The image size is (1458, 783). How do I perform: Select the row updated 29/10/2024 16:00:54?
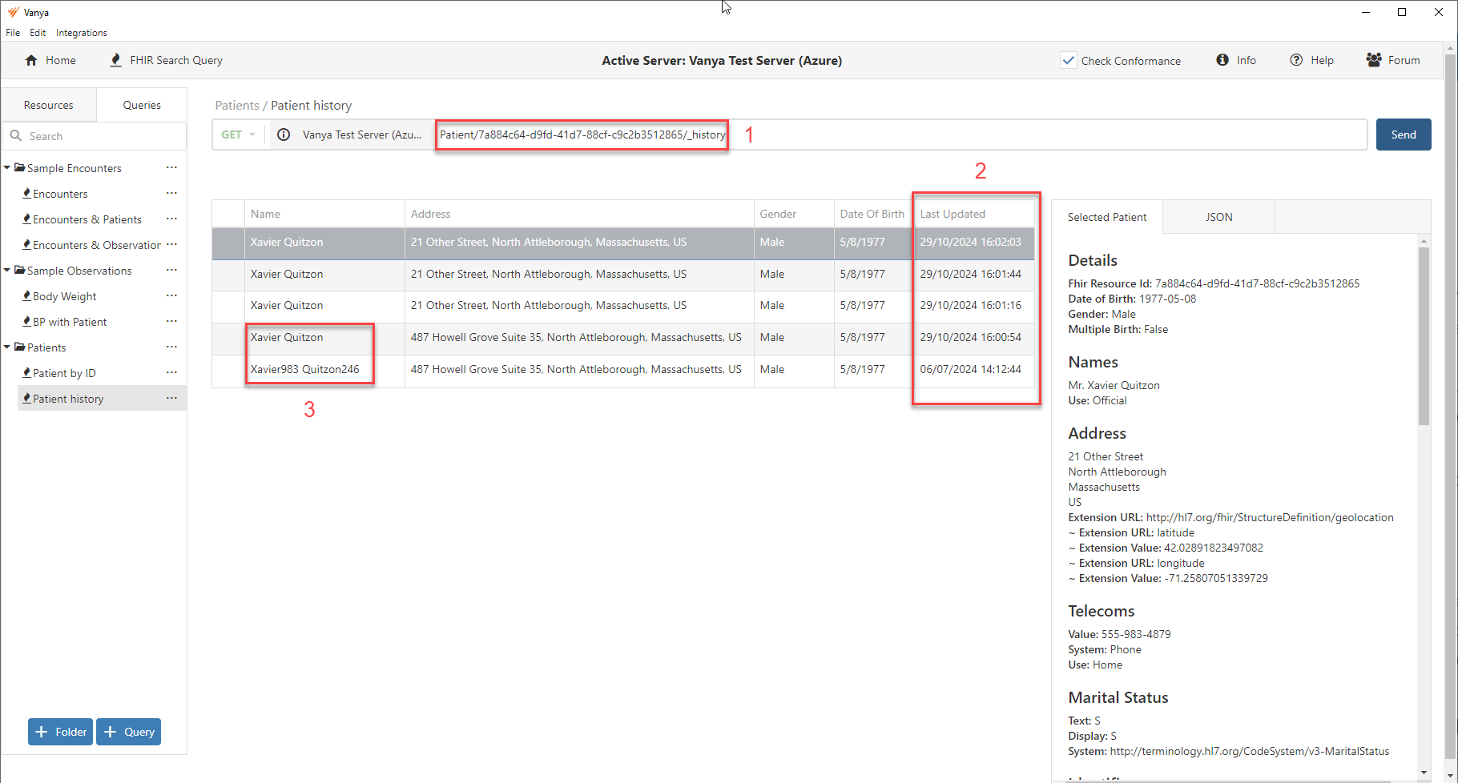coord(623,338)
